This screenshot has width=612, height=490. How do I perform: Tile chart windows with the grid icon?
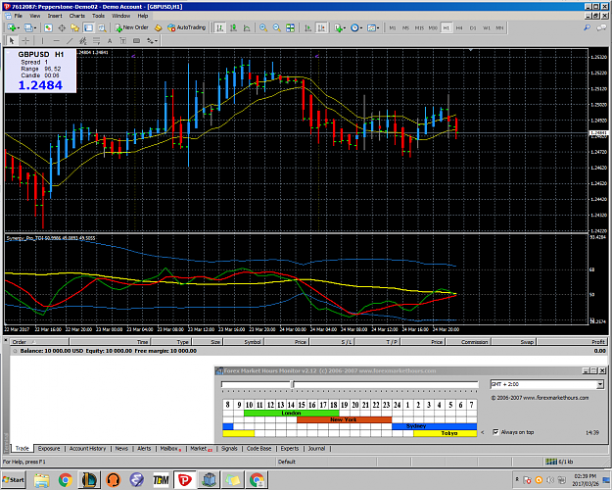click(290, 27)
